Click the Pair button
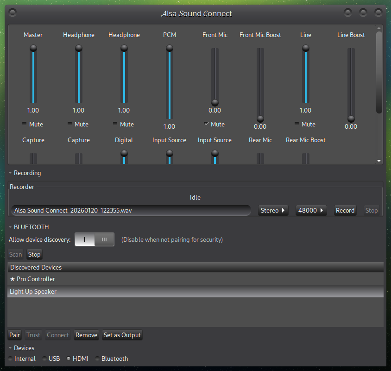The height and width of the screenshot is (371, 391). pyautogui.click(x=15, y=335)
